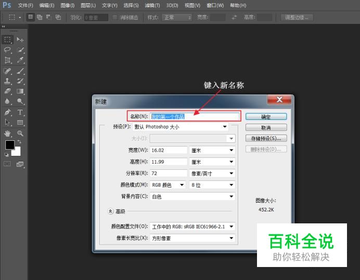Open the Image menu
Screen dimensions: 360x280
click(68, 5)
